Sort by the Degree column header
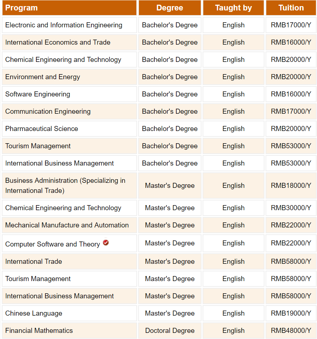This screenshot has height=339, width=317. [169, 8]
